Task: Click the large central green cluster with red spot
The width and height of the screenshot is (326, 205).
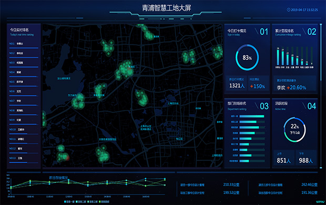Action: pyautogui.click(x=125, y=70)
